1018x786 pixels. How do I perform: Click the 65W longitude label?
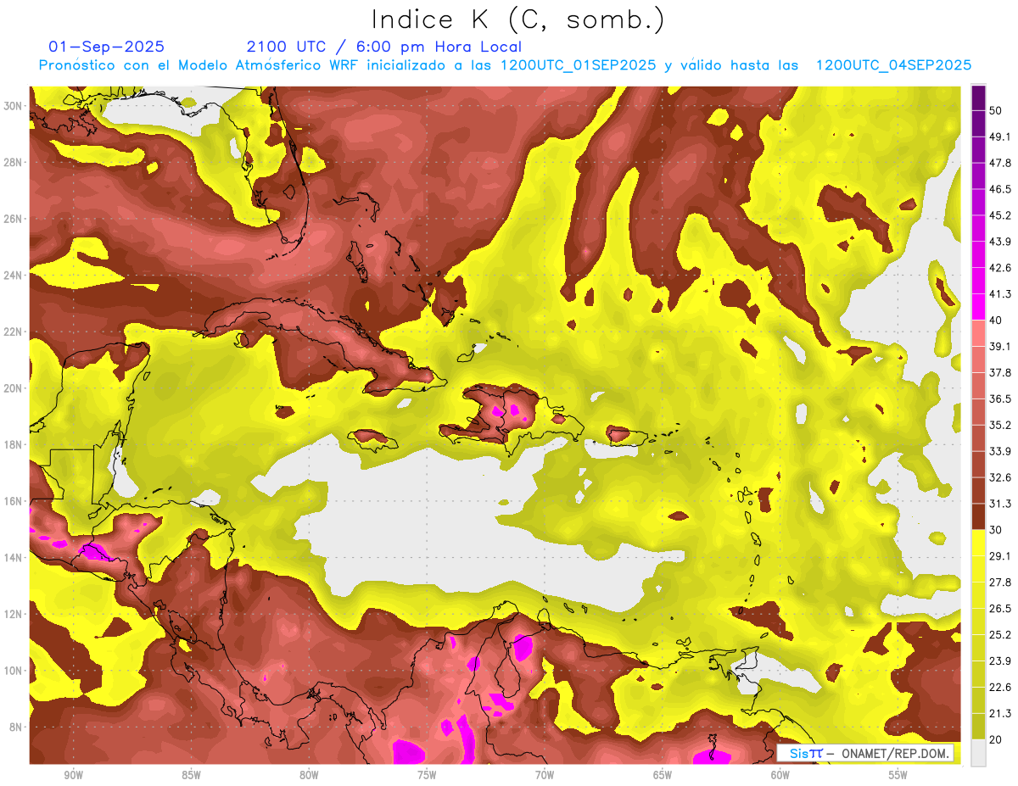[x=663, y=776]
